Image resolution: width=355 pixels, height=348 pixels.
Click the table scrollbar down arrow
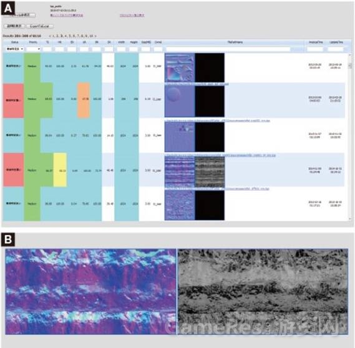(350, 219)
